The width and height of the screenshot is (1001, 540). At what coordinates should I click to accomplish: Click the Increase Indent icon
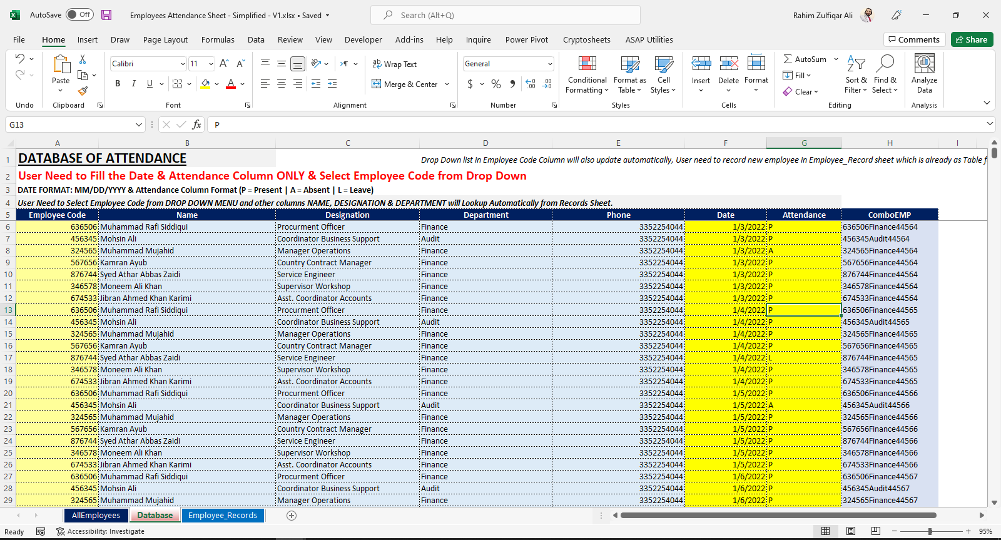tap(332, 83)
